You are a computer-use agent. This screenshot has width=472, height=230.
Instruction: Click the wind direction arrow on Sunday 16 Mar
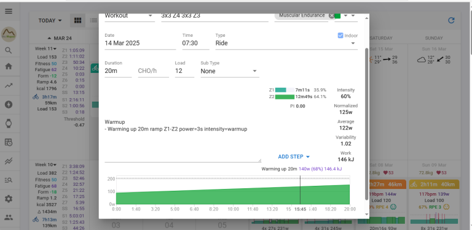click(440, 59)
